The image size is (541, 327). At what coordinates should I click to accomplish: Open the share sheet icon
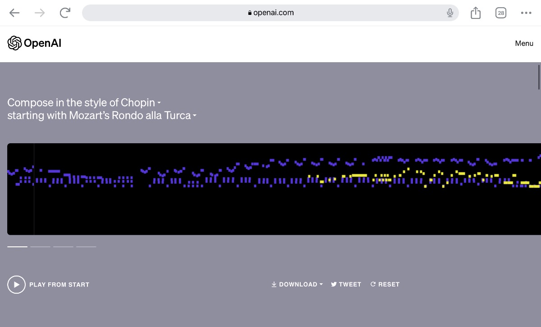tap(476, 13)
